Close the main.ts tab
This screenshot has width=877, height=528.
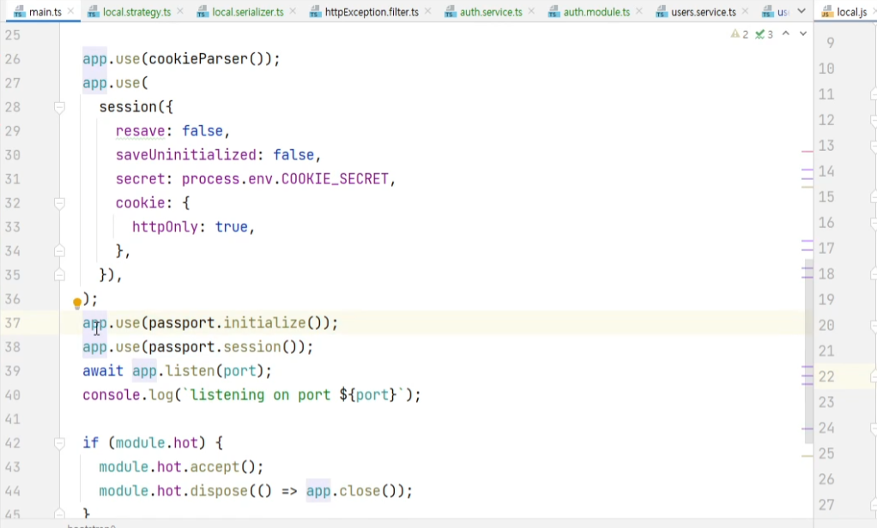70,11
